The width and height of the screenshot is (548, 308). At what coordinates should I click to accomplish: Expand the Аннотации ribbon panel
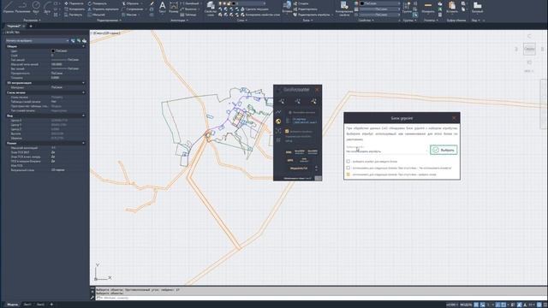click(179, 21)
